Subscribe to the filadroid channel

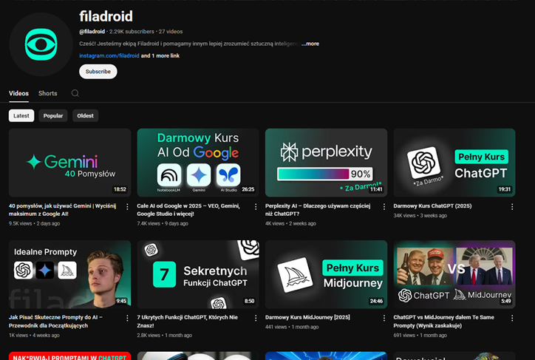98,72
